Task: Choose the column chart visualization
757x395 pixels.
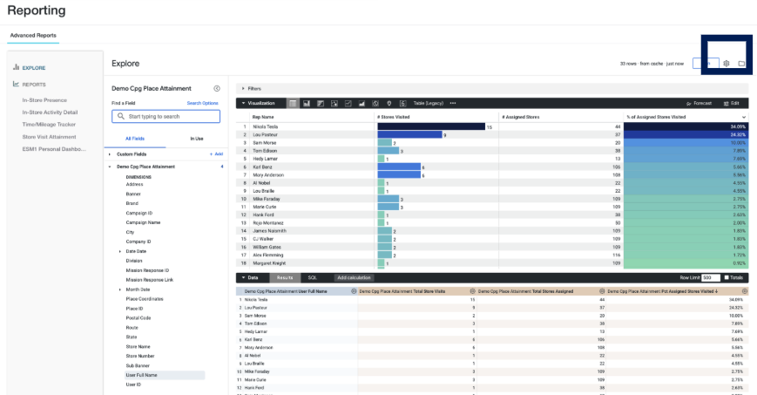Action: (x=307, y=104)
